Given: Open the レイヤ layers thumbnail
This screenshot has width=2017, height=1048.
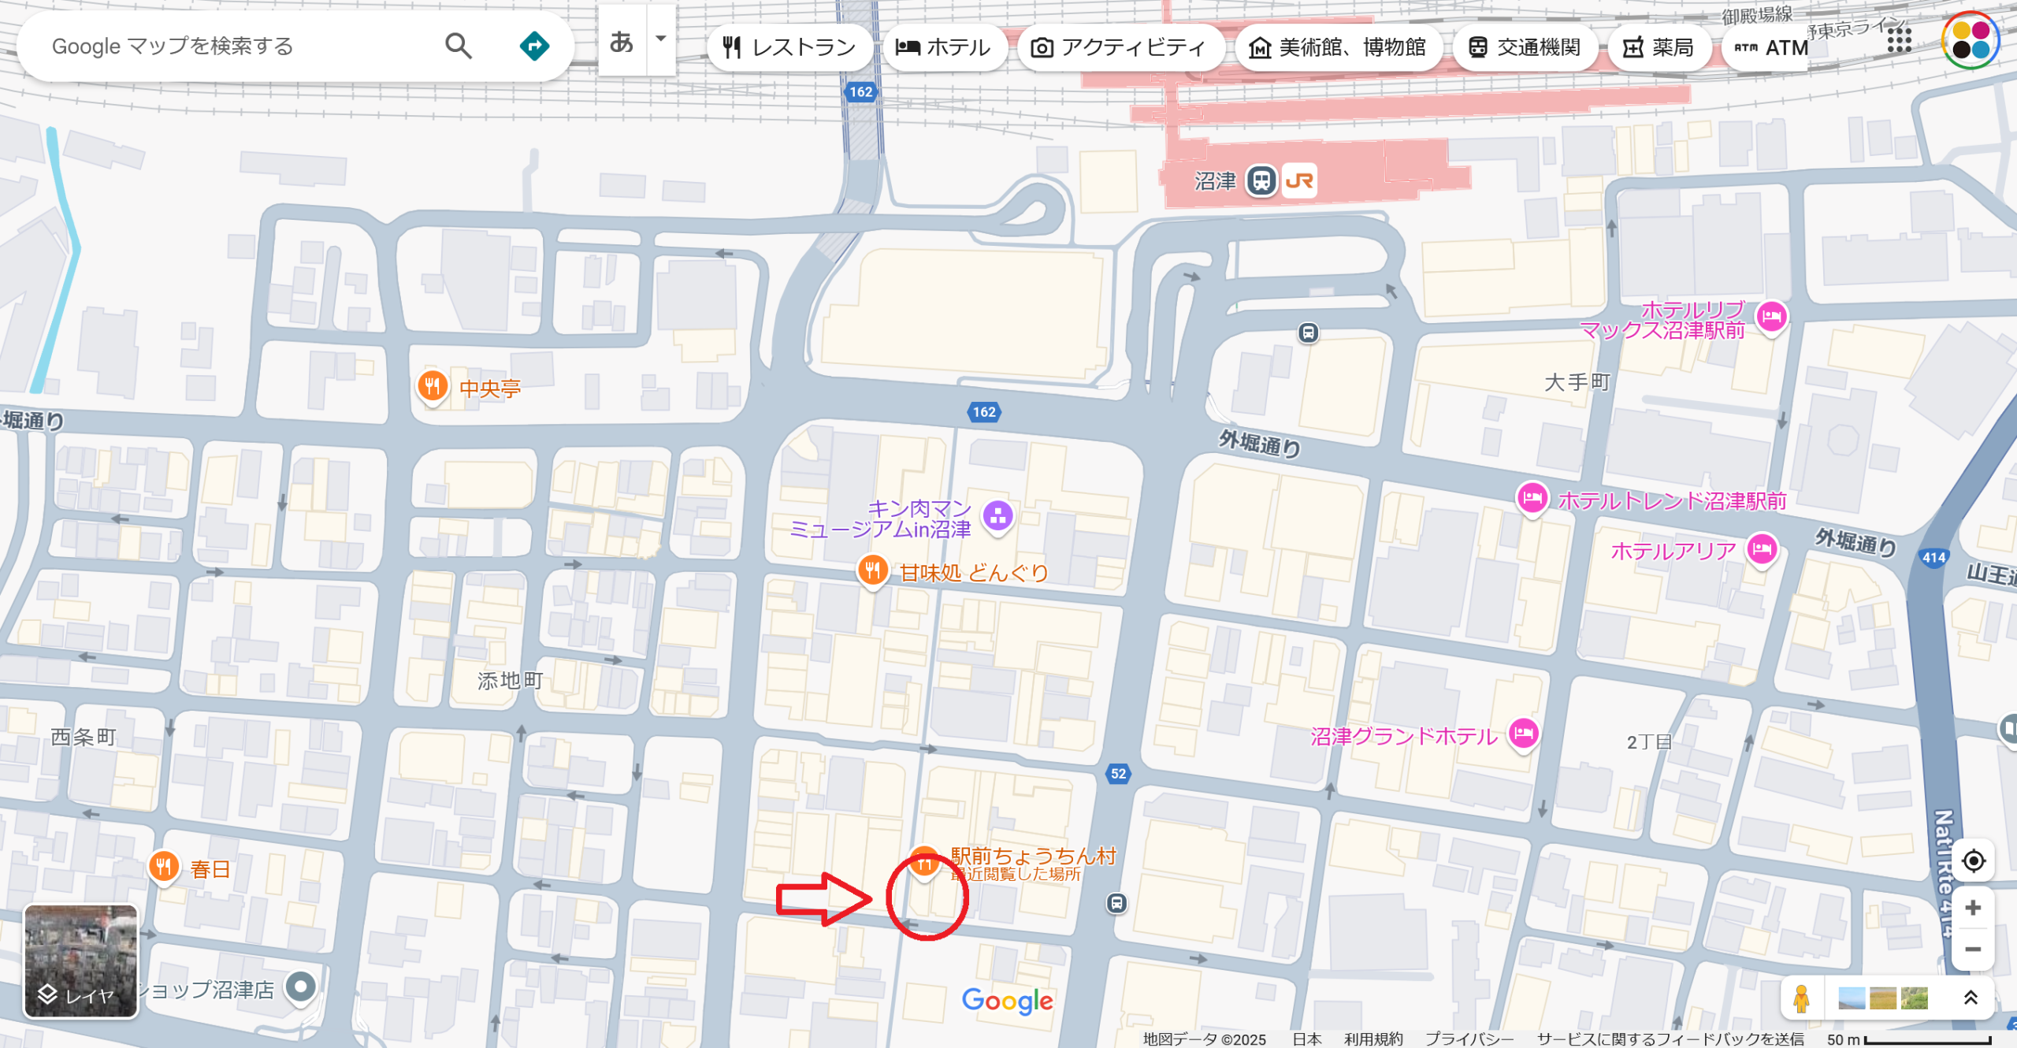Looking at the screenshot, I should tap(81, 961).
